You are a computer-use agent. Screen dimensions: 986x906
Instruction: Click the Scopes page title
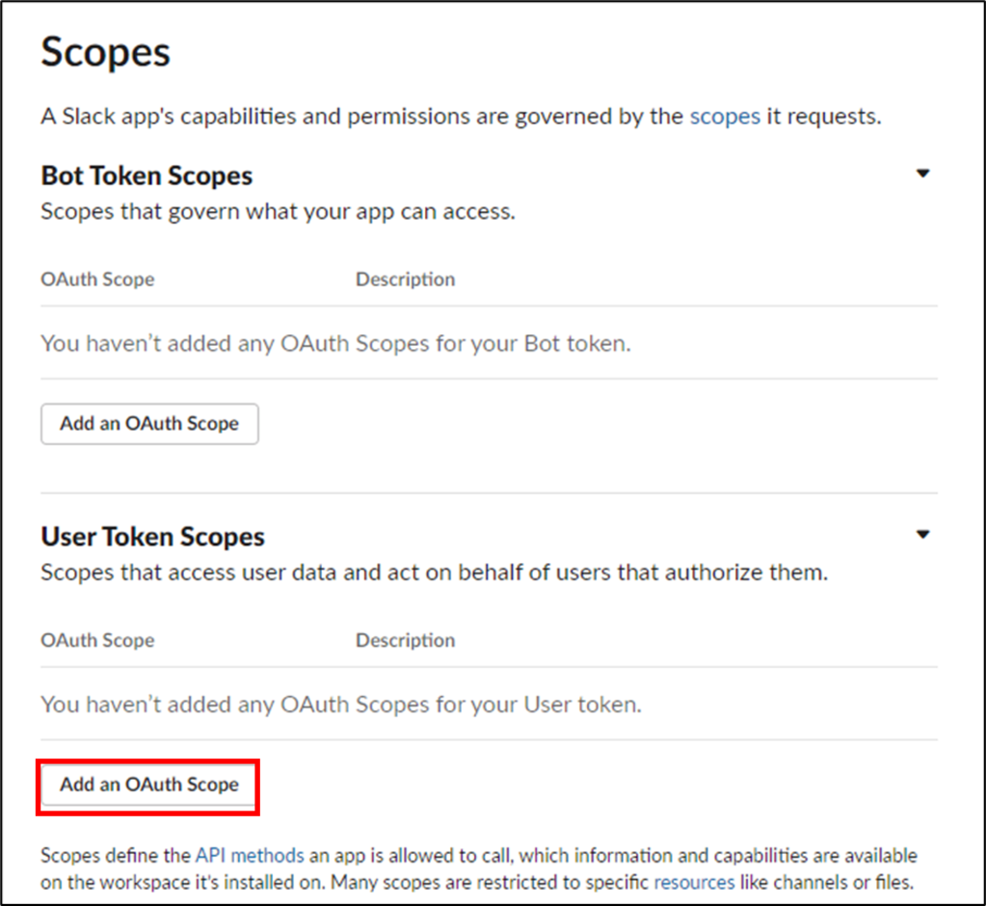pos(106,51)
